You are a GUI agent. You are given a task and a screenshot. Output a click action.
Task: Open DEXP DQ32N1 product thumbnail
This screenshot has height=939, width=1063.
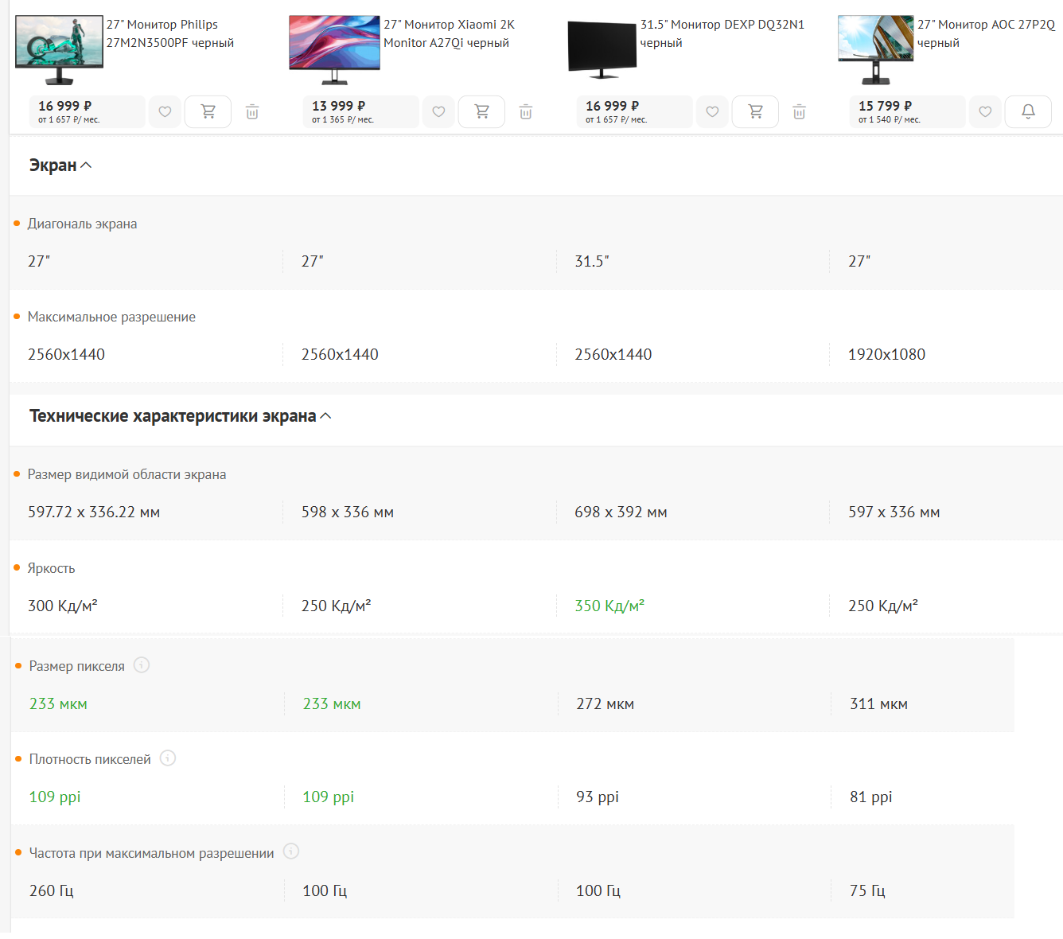click(x=602, y=50)
